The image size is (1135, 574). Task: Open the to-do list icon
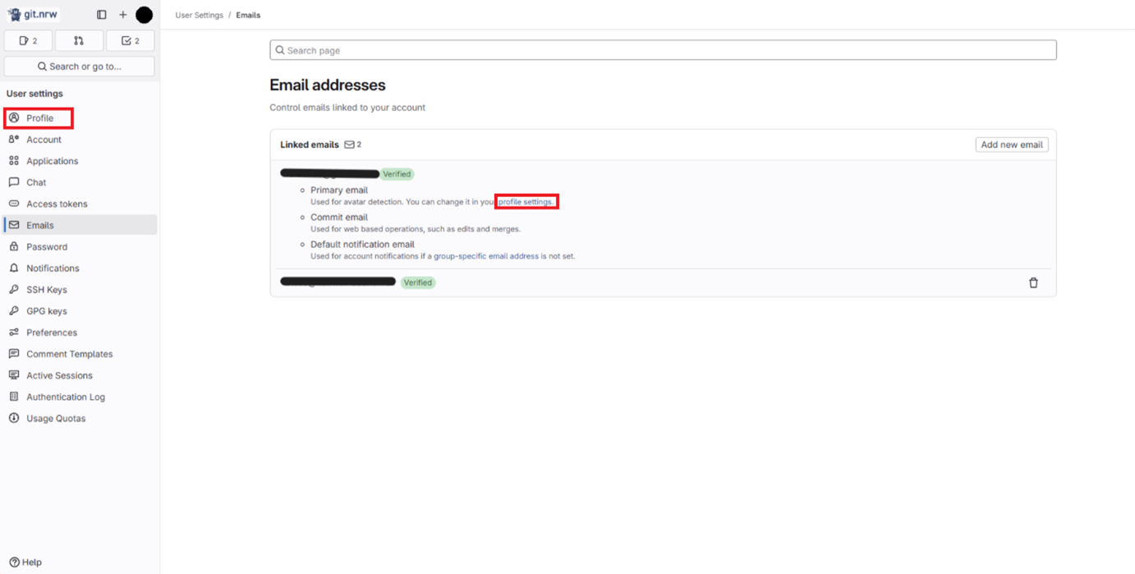click(130, 39)
